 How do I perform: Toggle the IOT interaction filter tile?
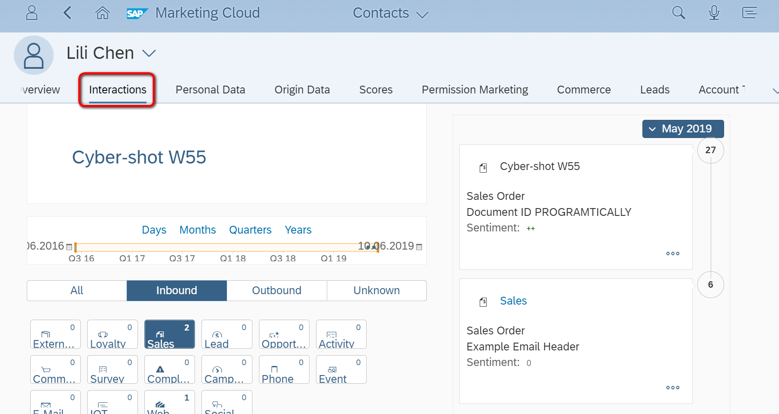click(x=112, y=402)
